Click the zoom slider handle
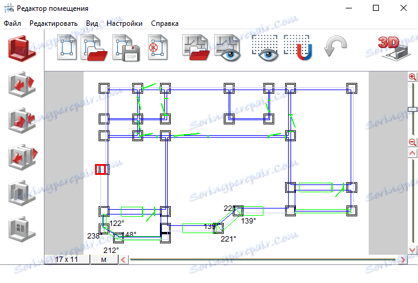 [x=413, y=109]
